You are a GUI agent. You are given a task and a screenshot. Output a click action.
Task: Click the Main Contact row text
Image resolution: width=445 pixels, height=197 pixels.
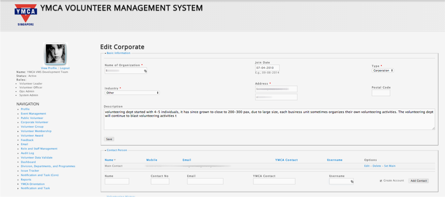(x=113, y=166)
